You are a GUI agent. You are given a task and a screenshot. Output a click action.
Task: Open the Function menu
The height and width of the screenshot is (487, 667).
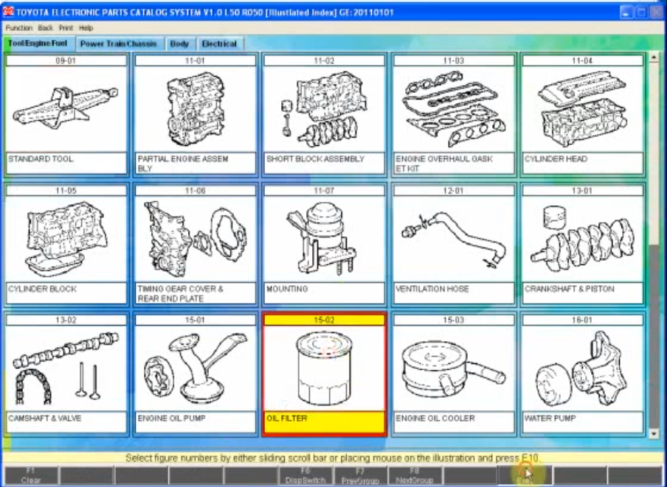(x=18, y=28)
